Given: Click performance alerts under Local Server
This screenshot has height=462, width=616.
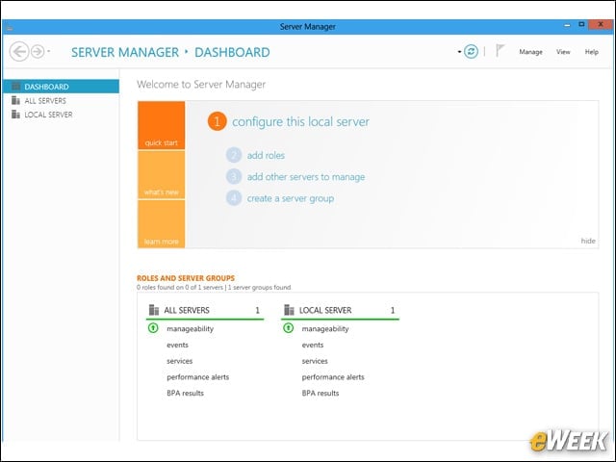Looking at the screenshot, I should 333,377.
